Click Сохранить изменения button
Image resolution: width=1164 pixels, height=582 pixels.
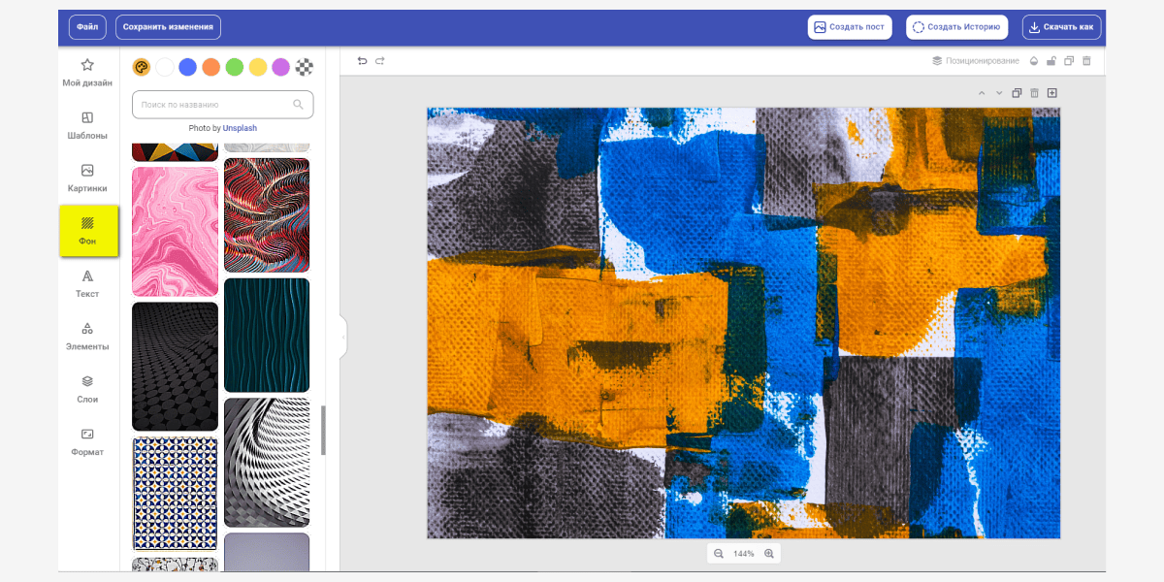(x=168, y=27)
